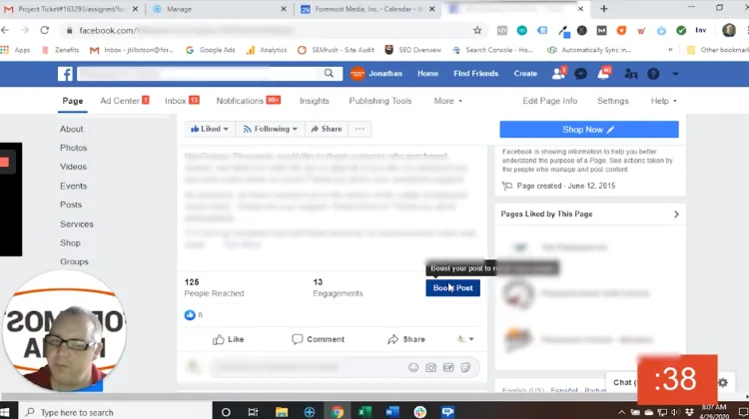Viewport: 749px width, 419px height.
Task: Open the Liked dropdown on the page
Action: 210,129
